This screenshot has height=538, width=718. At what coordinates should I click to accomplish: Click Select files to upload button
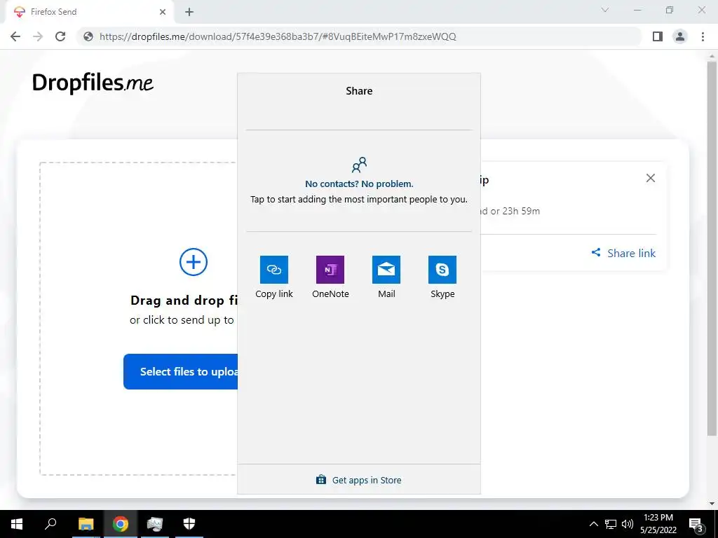(180, 371)
